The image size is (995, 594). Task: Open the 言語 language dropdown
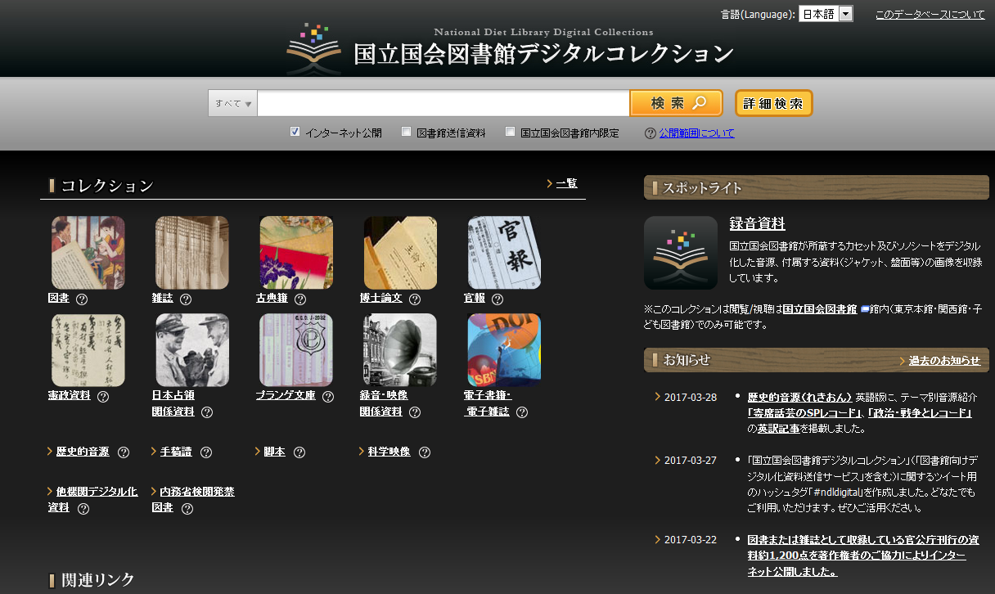(826, 14)
